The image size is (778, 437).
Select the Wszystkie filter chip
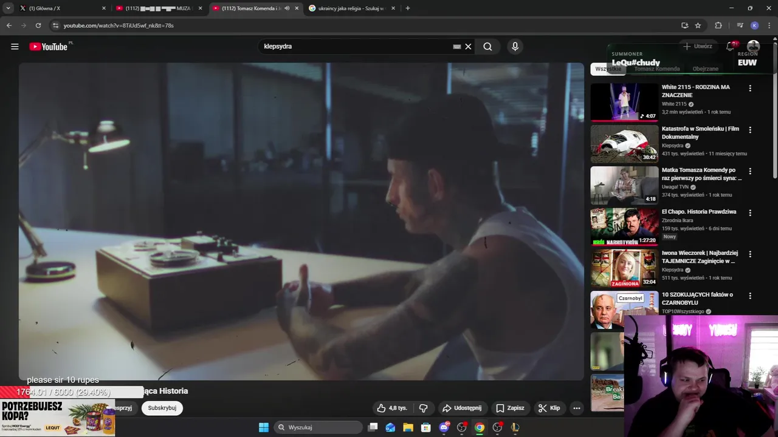pyautogui.click(x=608, y=69)
